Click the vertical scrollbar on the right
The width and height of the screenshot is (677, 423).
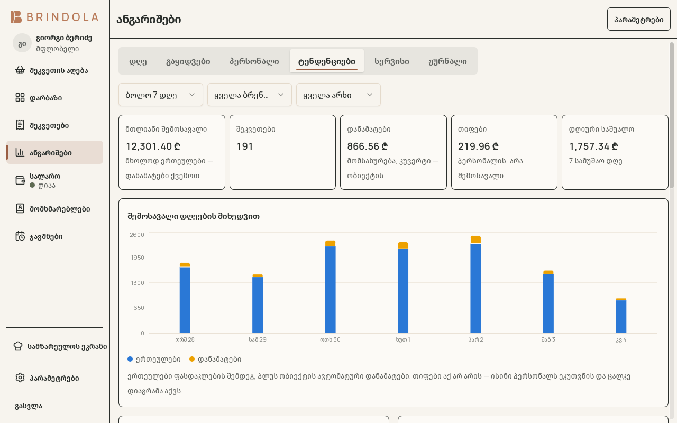[x=672, y=115]
